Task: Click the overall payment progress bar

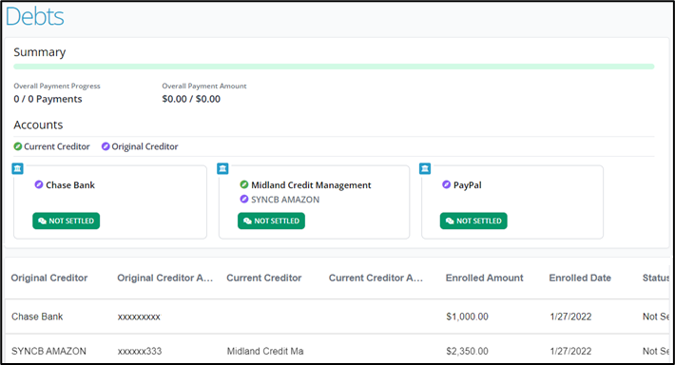Action: pos(334,67)
